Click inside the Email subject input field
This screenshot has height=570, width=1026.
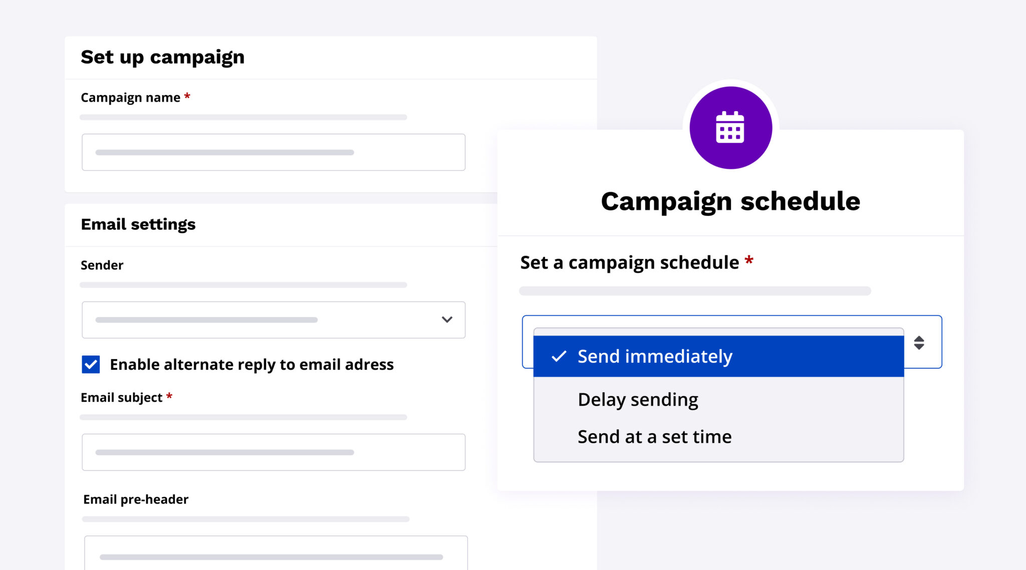(273, 452)
